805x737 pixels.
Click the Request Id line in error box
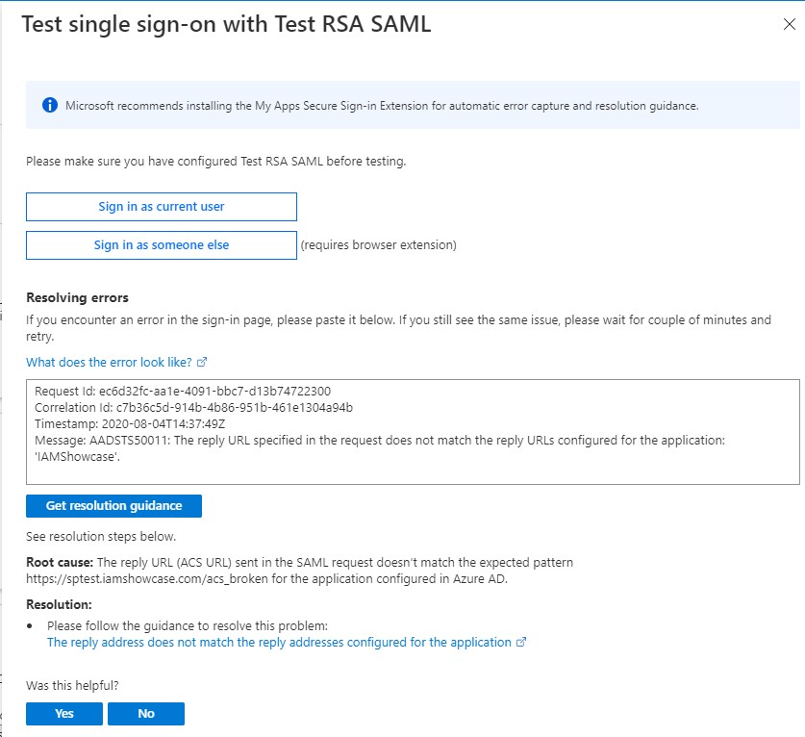coord(183,392)
